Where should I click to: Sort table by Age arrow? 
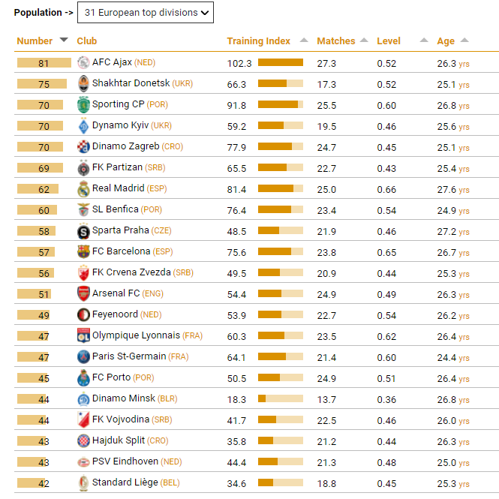tap(464, 41)
